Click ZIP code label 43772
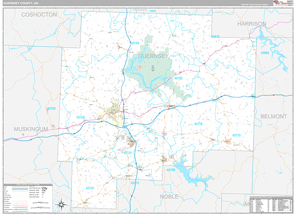The height and width of the screenshot is (214, 296). coord(135,183)
